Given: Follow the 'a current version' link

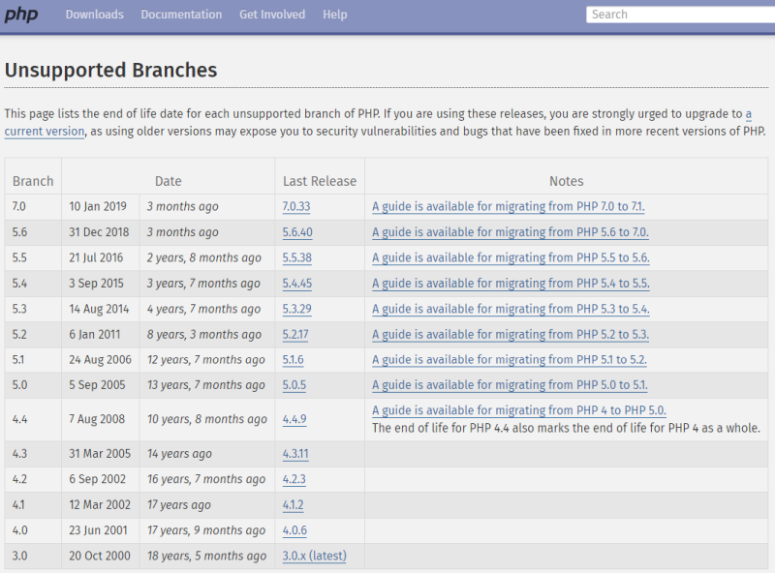Looking at the screenshot, I should click(45, 132).
